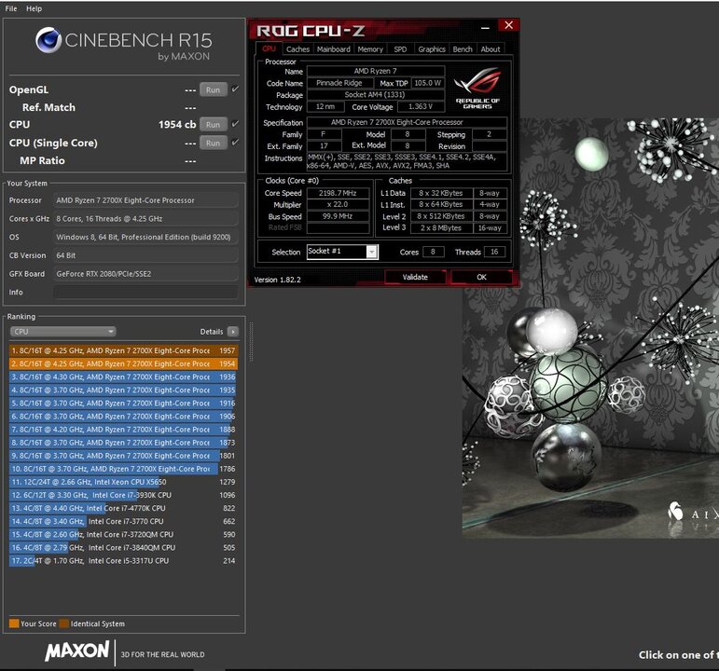Click the Multiplier value x 22.0
719x671 pixels.
pos(338,204)
